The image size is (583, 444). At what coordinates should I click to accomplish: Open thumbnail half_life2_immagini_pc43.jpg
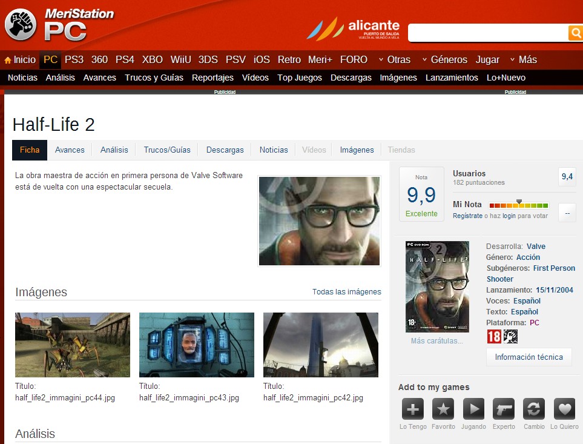(x=197, y=345)
